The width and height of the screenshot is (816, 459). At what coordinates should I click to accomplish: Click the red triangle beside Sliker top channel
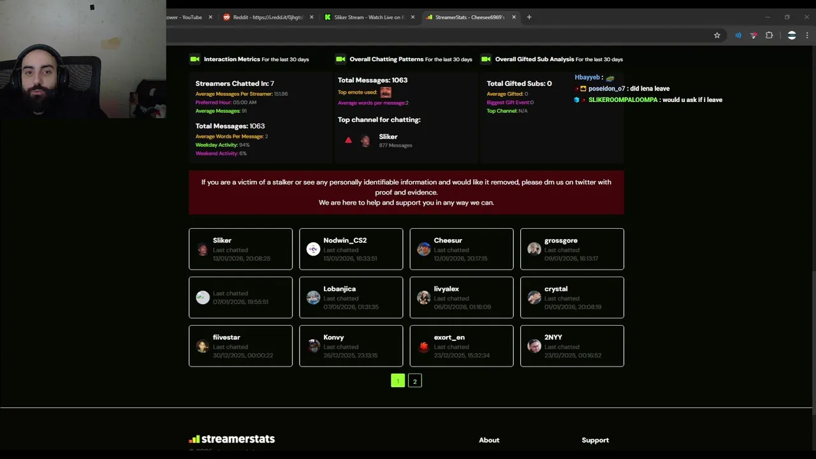tap(348, 140)
